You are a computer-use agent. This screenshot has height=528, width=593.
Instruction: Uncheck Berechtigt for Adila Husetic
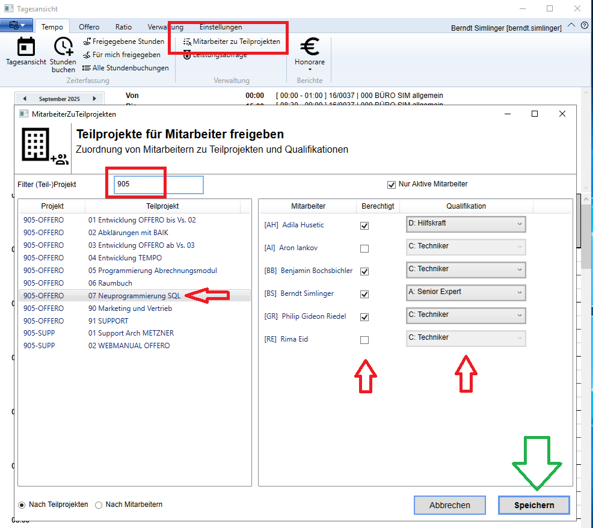click(364, 226)
